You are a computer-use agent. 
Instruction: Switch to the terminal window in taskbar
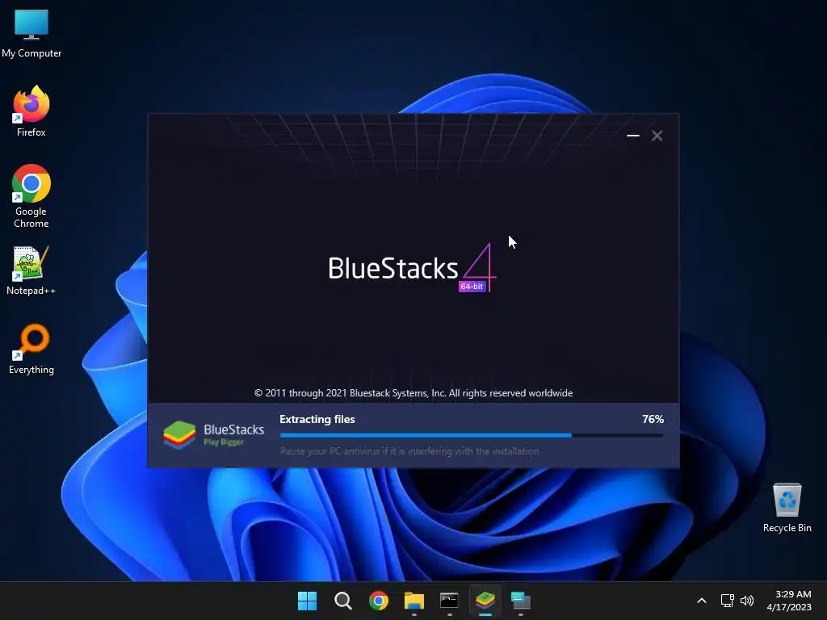point(449,601)
